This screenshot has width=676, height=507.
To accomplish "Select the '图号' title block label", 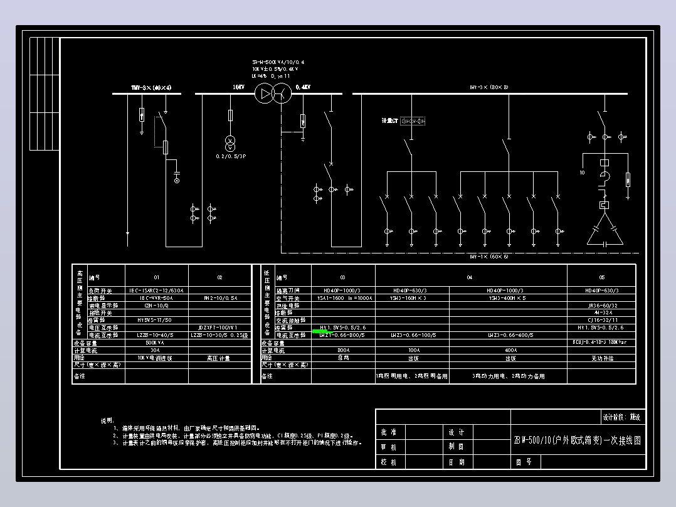I will coord(524,462).
